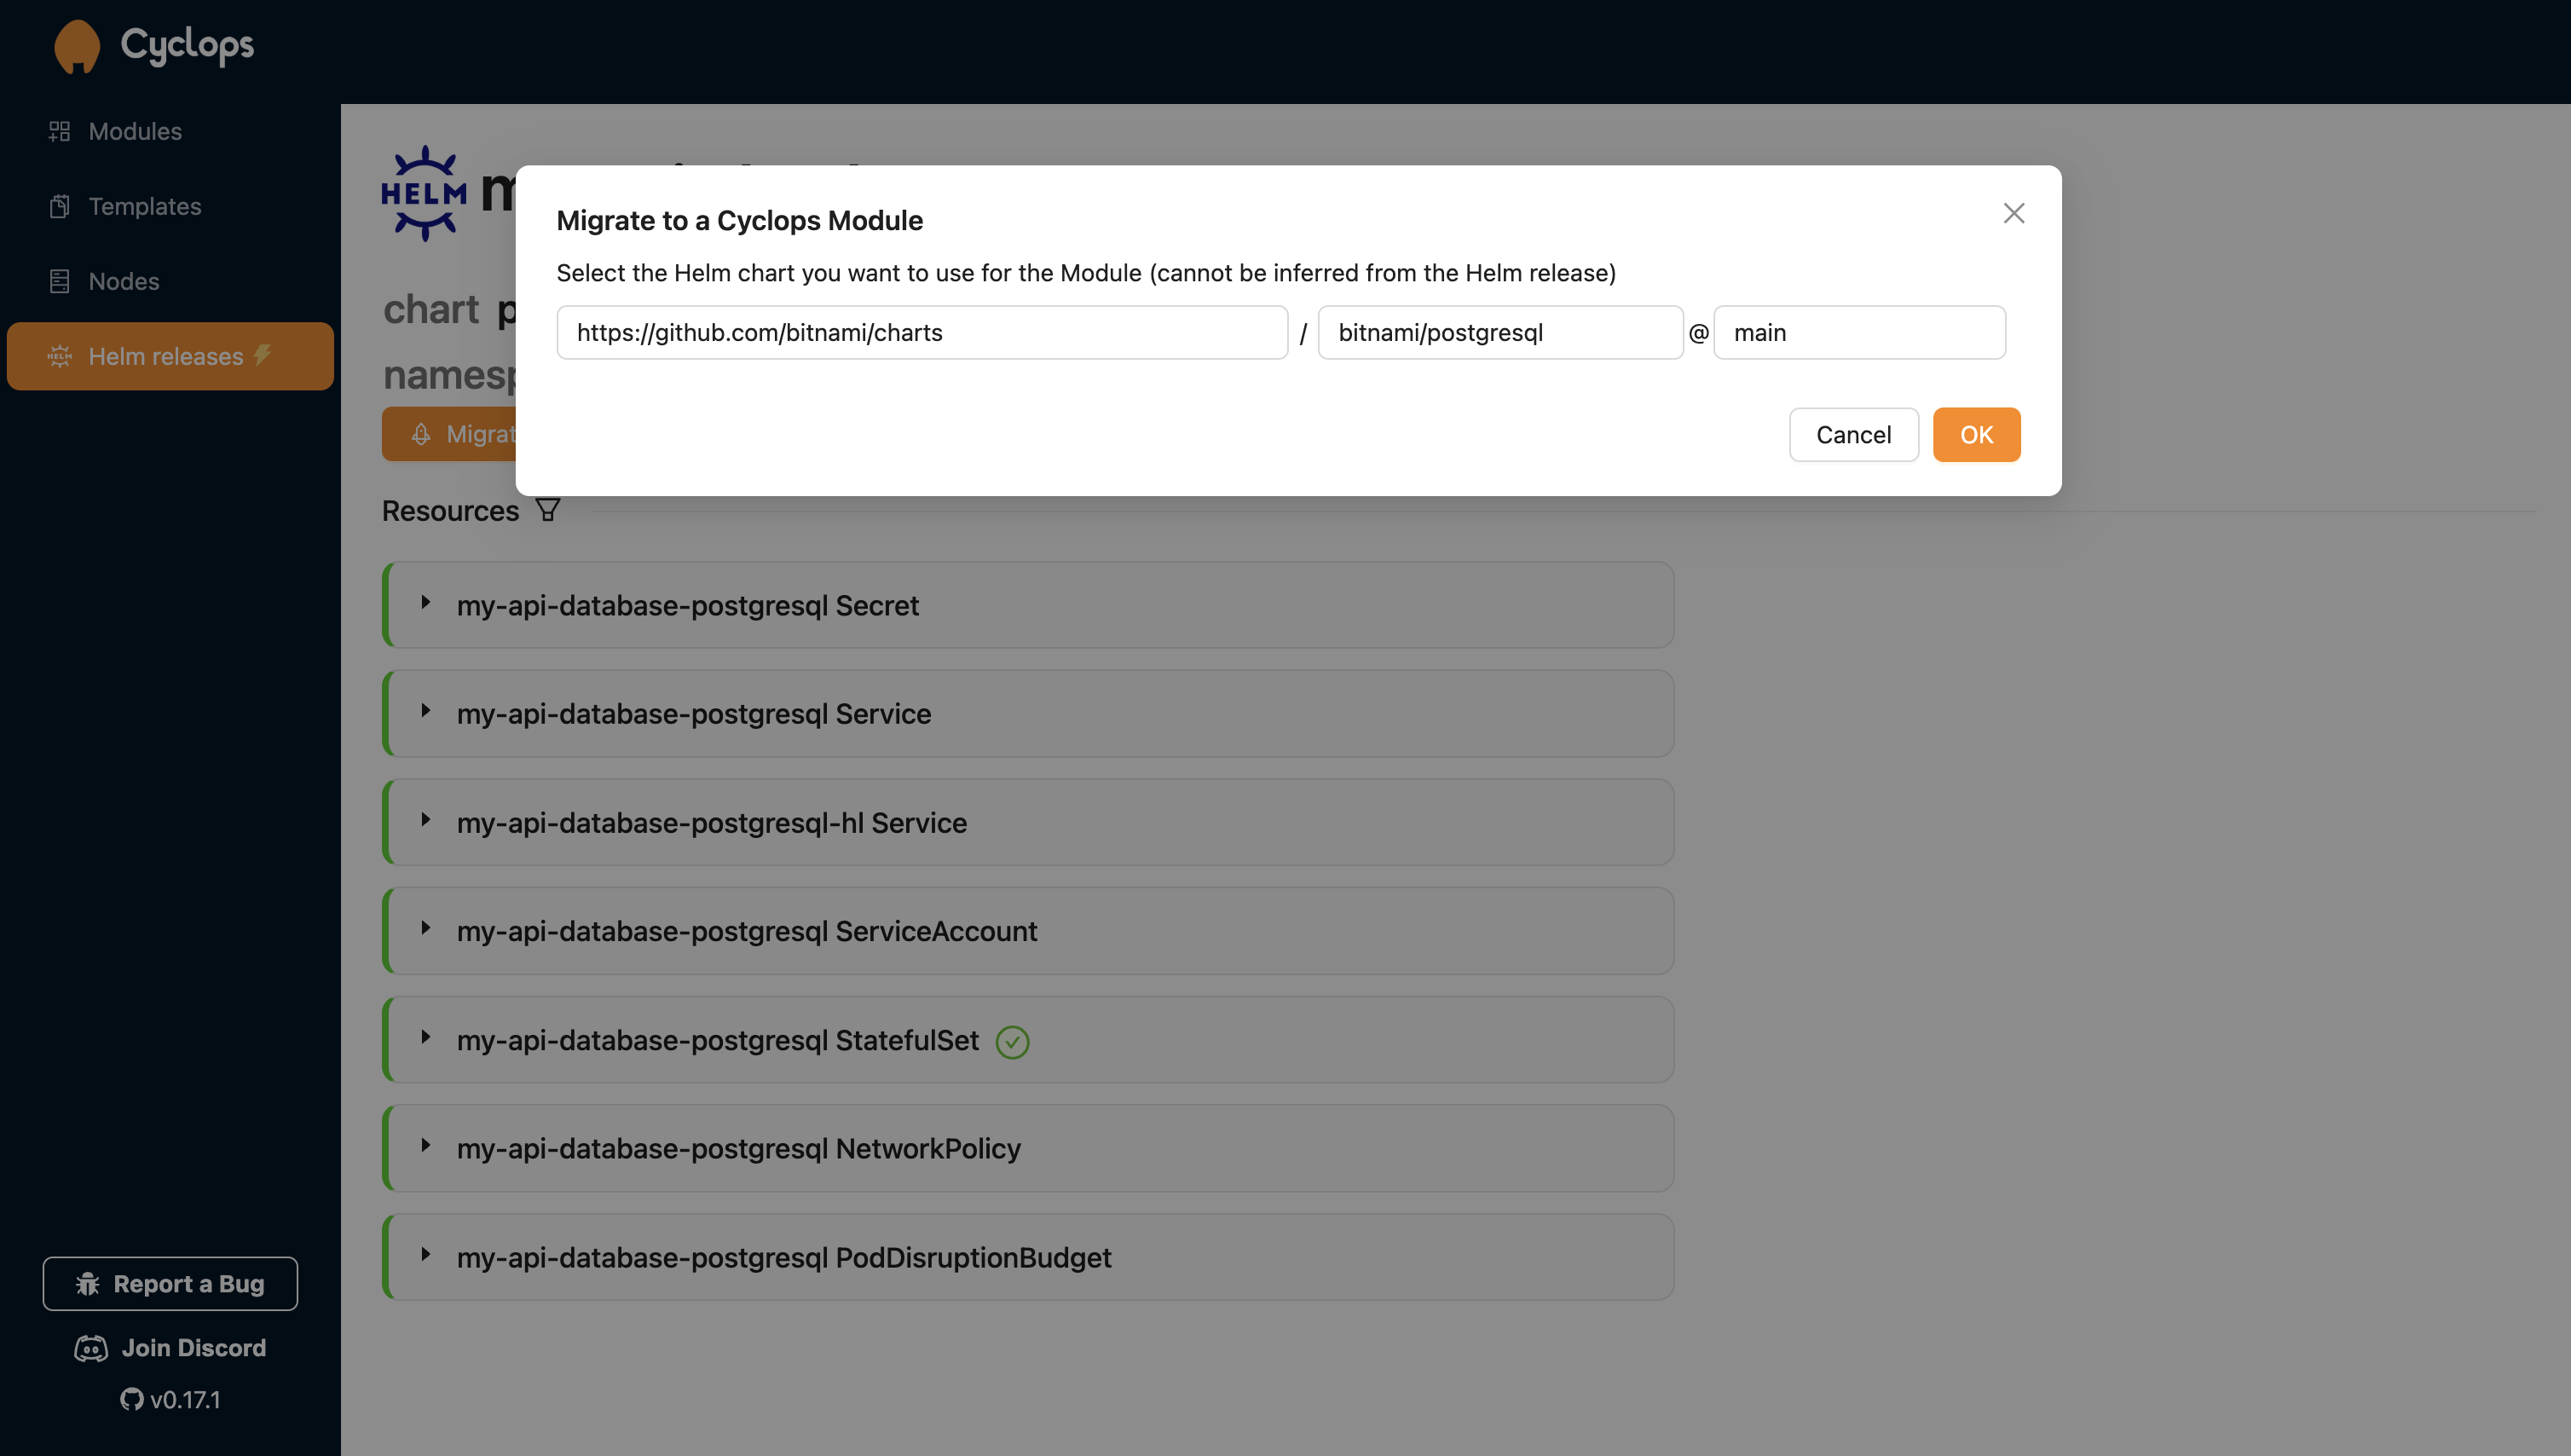Click the Helm logo in page header
The width and height of the screenshot is (2571, 1456).
coord(424,193)
